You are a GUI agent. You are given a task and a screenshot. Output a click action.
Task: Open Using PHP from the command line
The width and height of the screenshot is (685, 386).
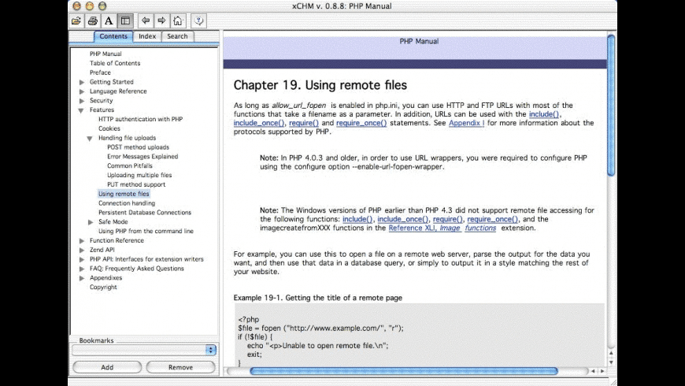(146, 232)
